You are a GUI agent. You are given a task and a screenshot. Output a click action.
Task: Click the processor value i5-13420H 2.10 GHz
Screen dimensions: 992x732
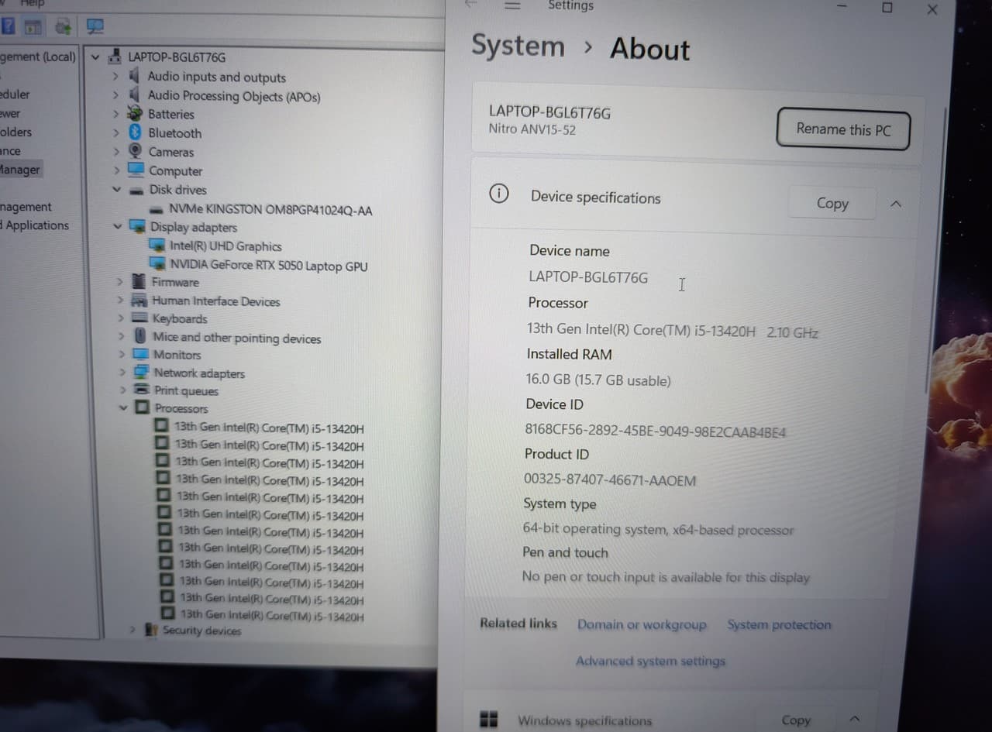[673, 330]
